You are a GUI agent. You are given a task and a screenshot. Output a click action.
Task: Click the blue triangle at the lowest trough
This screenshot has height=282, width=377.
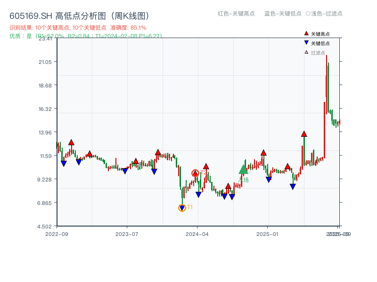pyautogui.click(x=182, y=207)
